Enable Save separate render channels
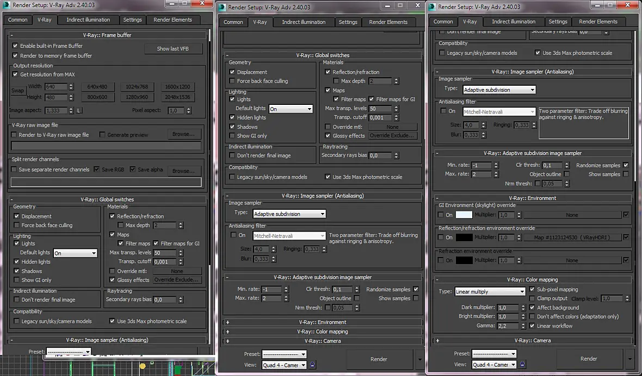 coord(14,169)
